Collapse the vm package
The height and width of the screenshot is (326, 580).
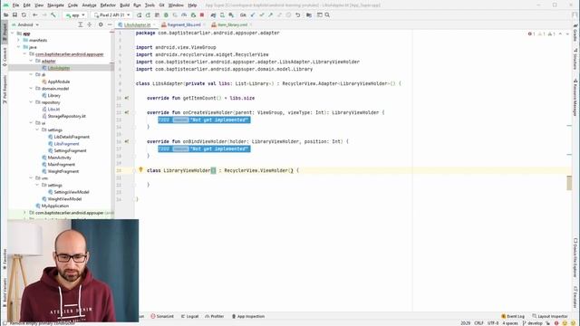click(x=31, y=178)
